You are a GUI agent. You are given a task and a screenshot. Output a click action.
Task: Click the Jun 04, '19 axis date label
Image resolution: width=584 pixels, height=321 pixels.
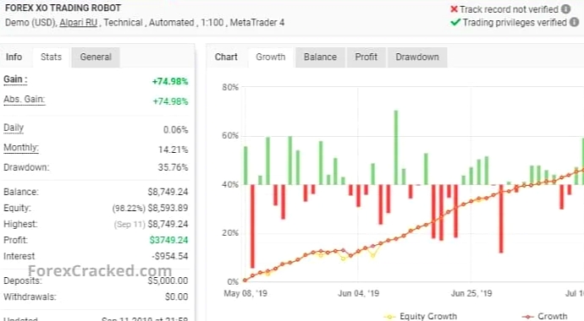358,293
